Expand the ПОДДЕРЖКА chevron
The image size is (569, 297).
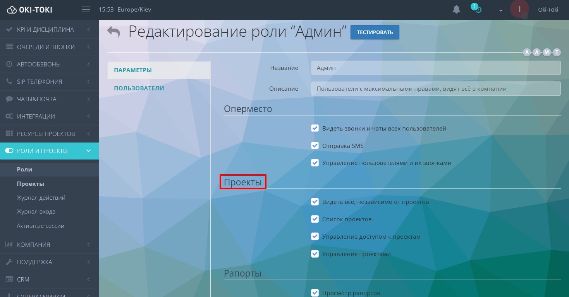click(x=89, y=262)
